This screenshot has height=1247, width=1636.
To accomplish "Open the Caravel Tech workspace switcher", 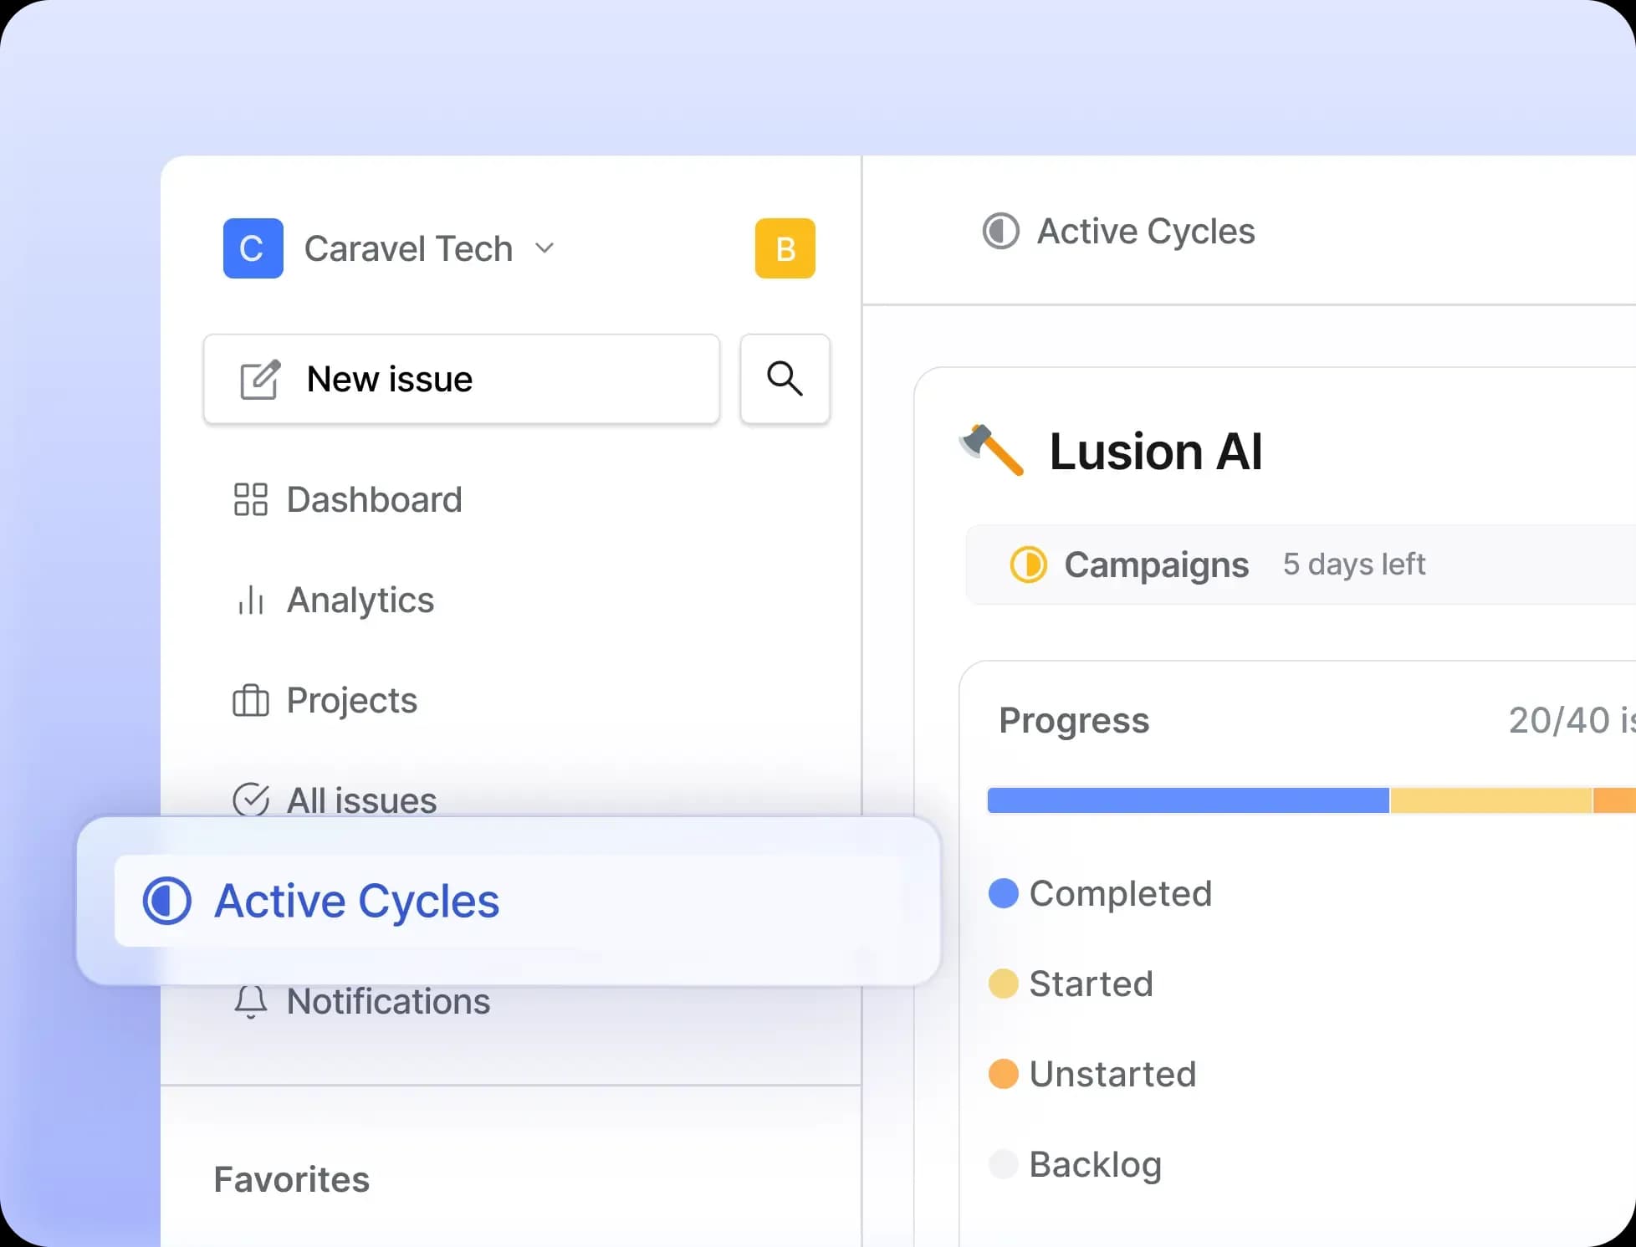I will click(x=408, y=248).
